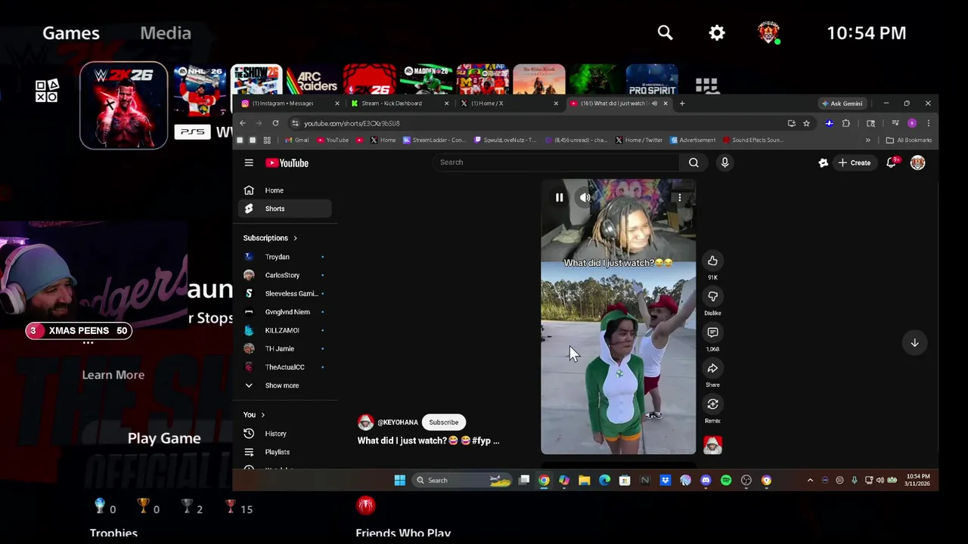Open Playlists in the YouTube sidebar
968x544 pixels.
click(x=284, y=452)
